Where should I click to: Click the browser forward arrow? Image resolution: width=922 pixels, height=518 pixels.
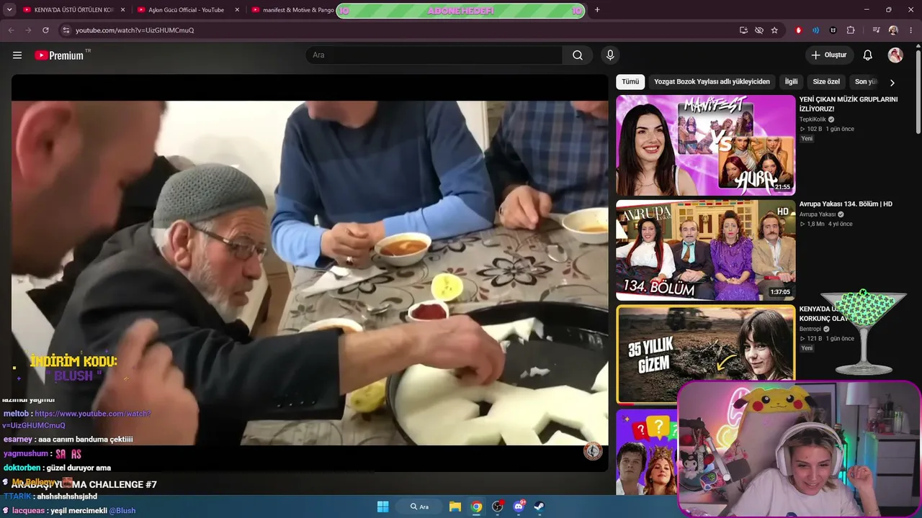pos(28,30)
